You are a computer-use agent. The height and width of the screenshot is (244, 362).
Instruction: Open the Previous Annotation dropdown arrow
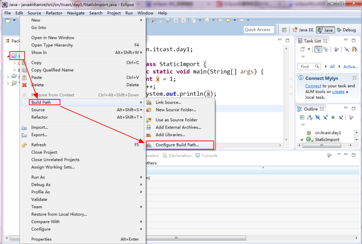tap(213, 20)
